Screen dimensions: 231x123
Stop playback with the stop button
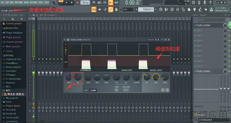point(72,3)
